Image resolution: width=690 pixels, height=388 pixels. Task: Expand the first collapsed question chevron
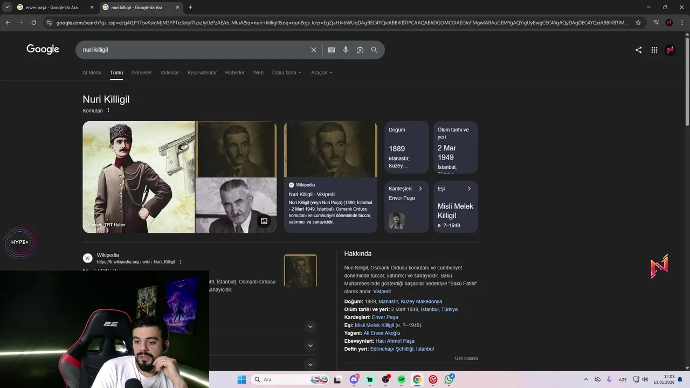click(x=310, y=327)
